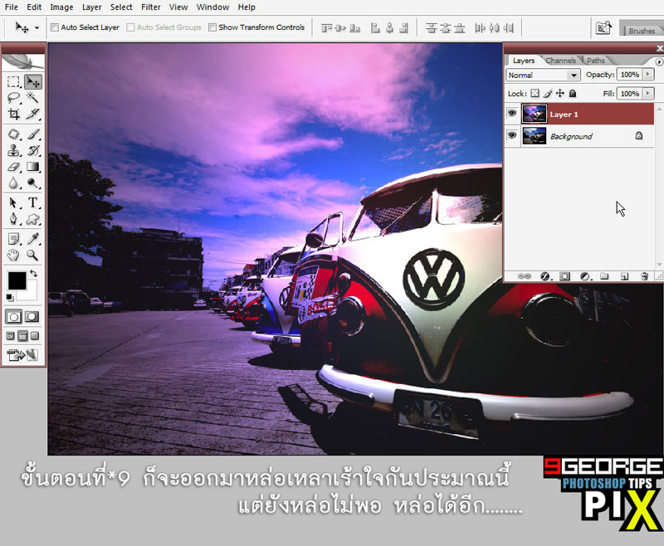The image size is (664, 546).
Task: Click delete layer trash icon
Action: tap(644, 276)
